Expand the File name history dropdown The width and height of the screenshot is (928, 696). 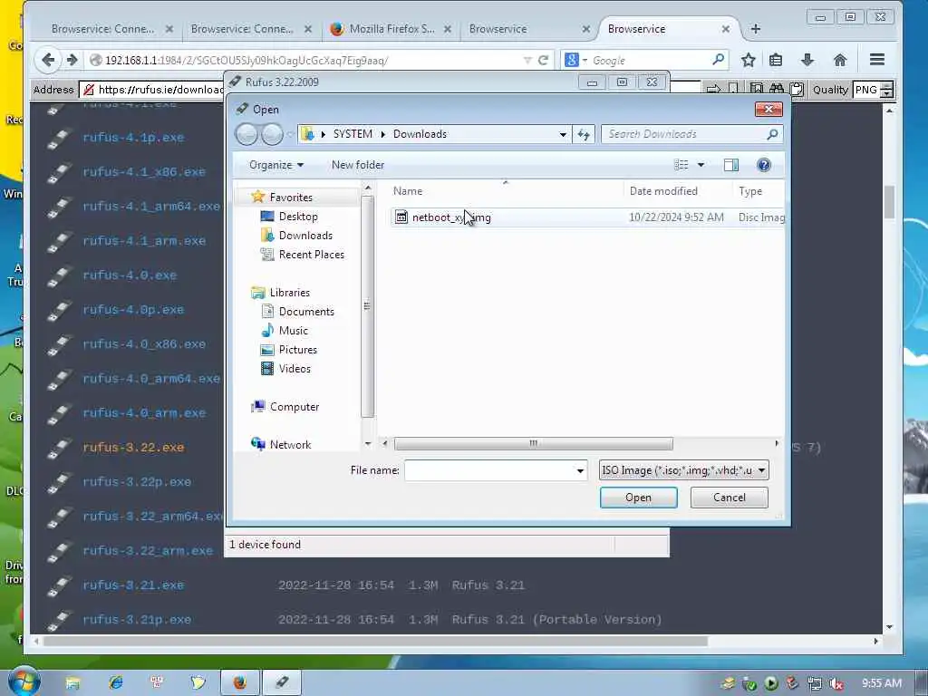pos(580,470)
